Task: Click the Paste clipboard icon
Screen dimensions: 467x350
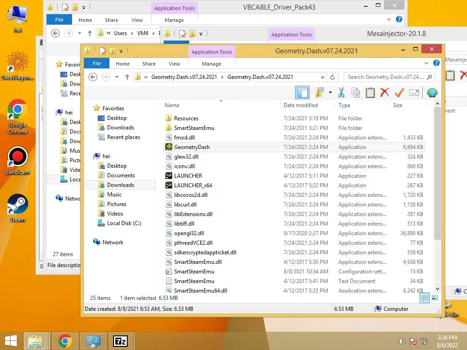Action: [370, 93]
